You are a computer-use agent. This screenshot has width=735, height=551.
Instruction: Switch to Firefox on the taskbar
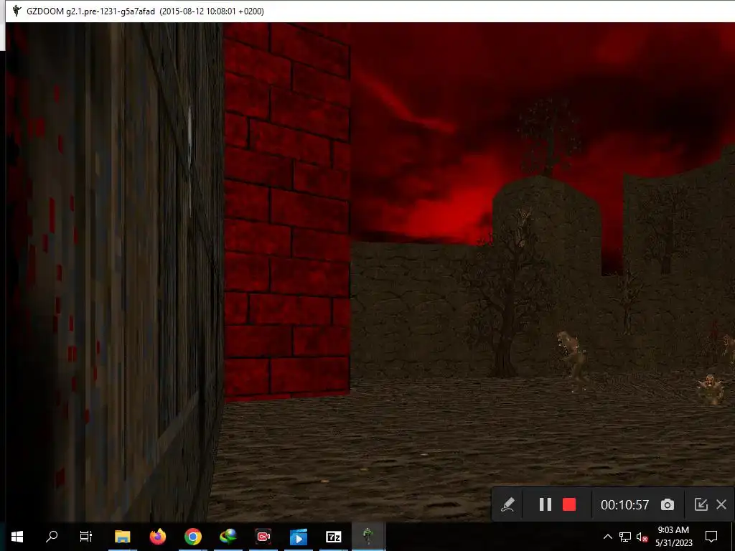click(x=157, y=537)
